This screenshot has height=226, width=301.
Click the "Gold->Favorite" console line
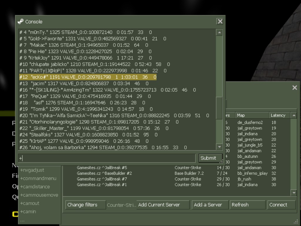[x=93, y=39]
